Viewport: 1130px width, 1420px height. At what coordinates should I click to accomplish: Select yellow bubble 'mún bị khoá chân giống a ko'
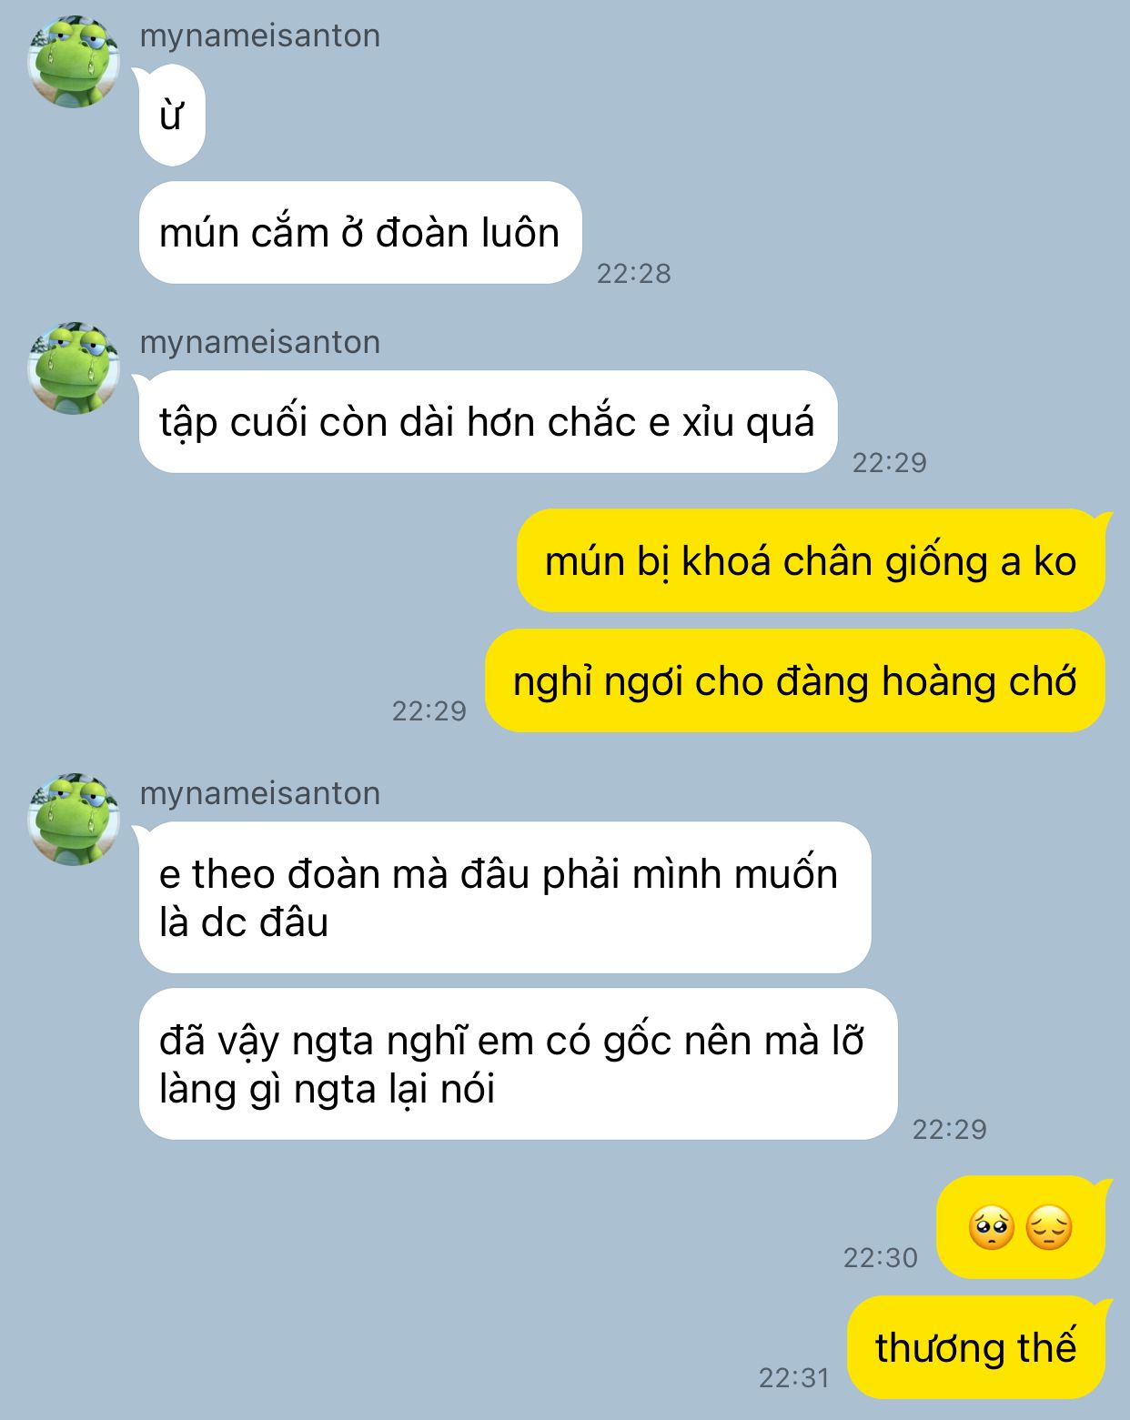click(812, 560)
